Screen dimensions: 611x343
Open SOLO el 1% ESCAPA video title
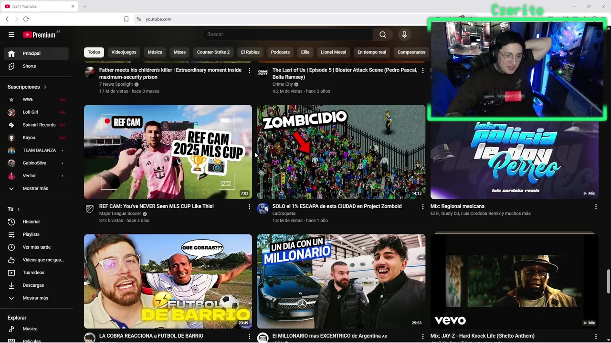coord(337,206)
